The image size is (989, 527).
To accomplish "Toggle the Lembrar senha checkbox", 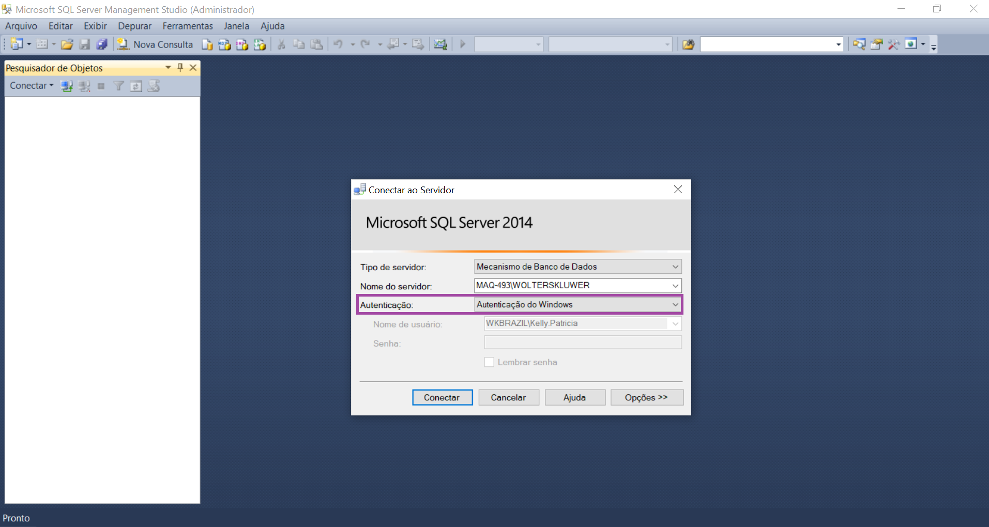I will click(489, 362).
